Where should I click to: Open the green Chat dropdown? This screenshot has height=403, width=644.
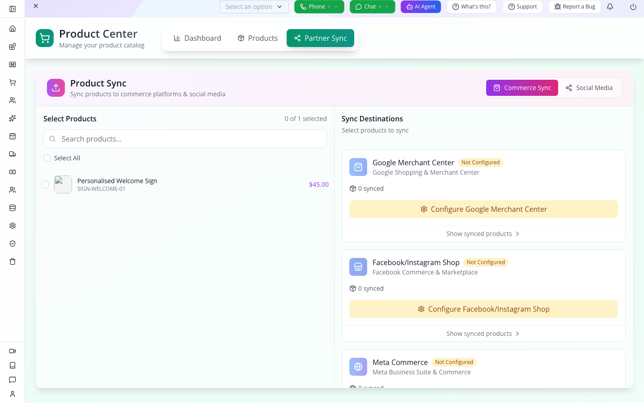coord(373,7)
